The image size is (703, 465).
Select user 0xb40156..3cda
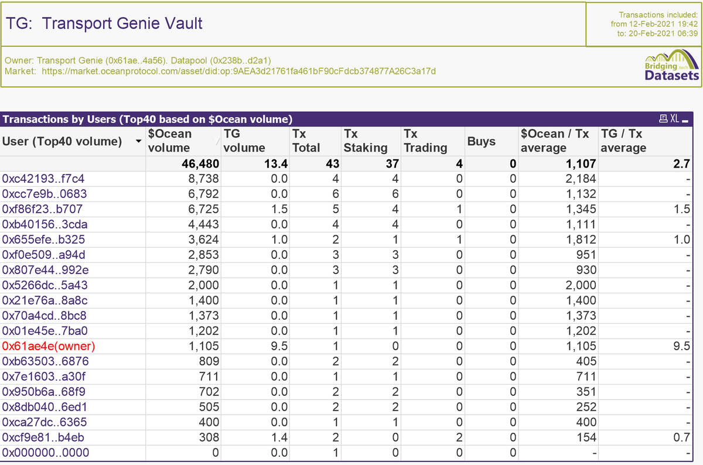46,224
